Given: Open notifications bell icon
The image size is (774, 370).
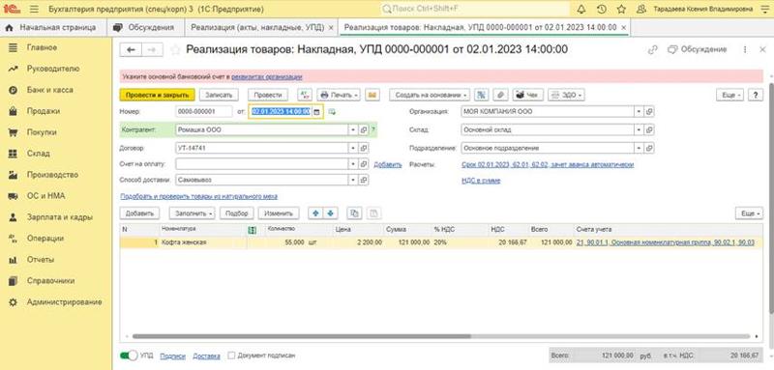Looking at the screenshot, I should (x=581, y=10).
